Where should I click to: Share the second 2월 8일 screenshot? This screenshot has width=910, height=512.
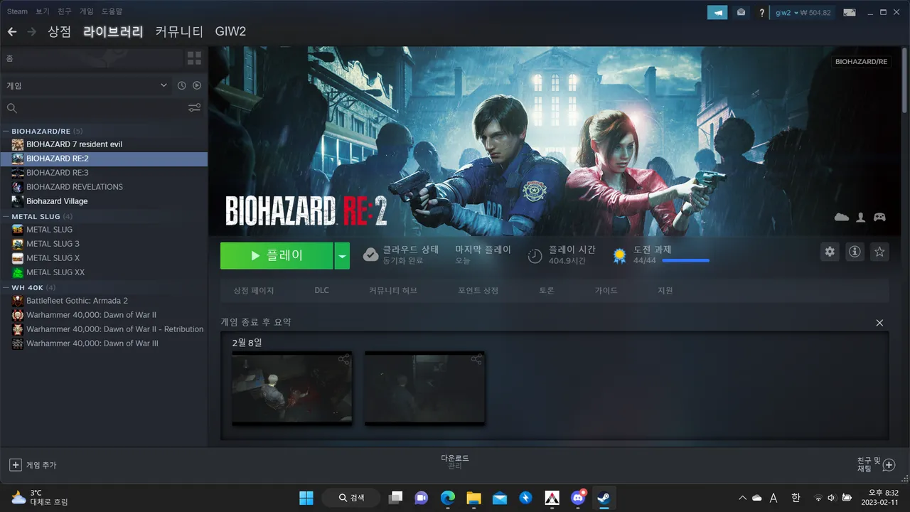click(476, 360)
